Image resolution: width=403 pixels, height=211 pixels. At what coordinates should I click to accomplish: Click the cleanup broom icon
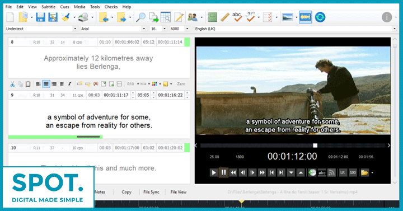(66, 17)
